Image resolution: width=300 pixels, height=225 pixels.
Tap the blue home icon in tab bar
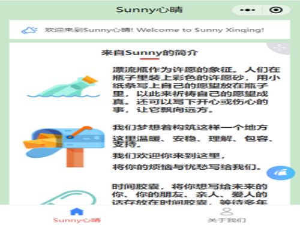pyautogui.click(x=76, y=212)
